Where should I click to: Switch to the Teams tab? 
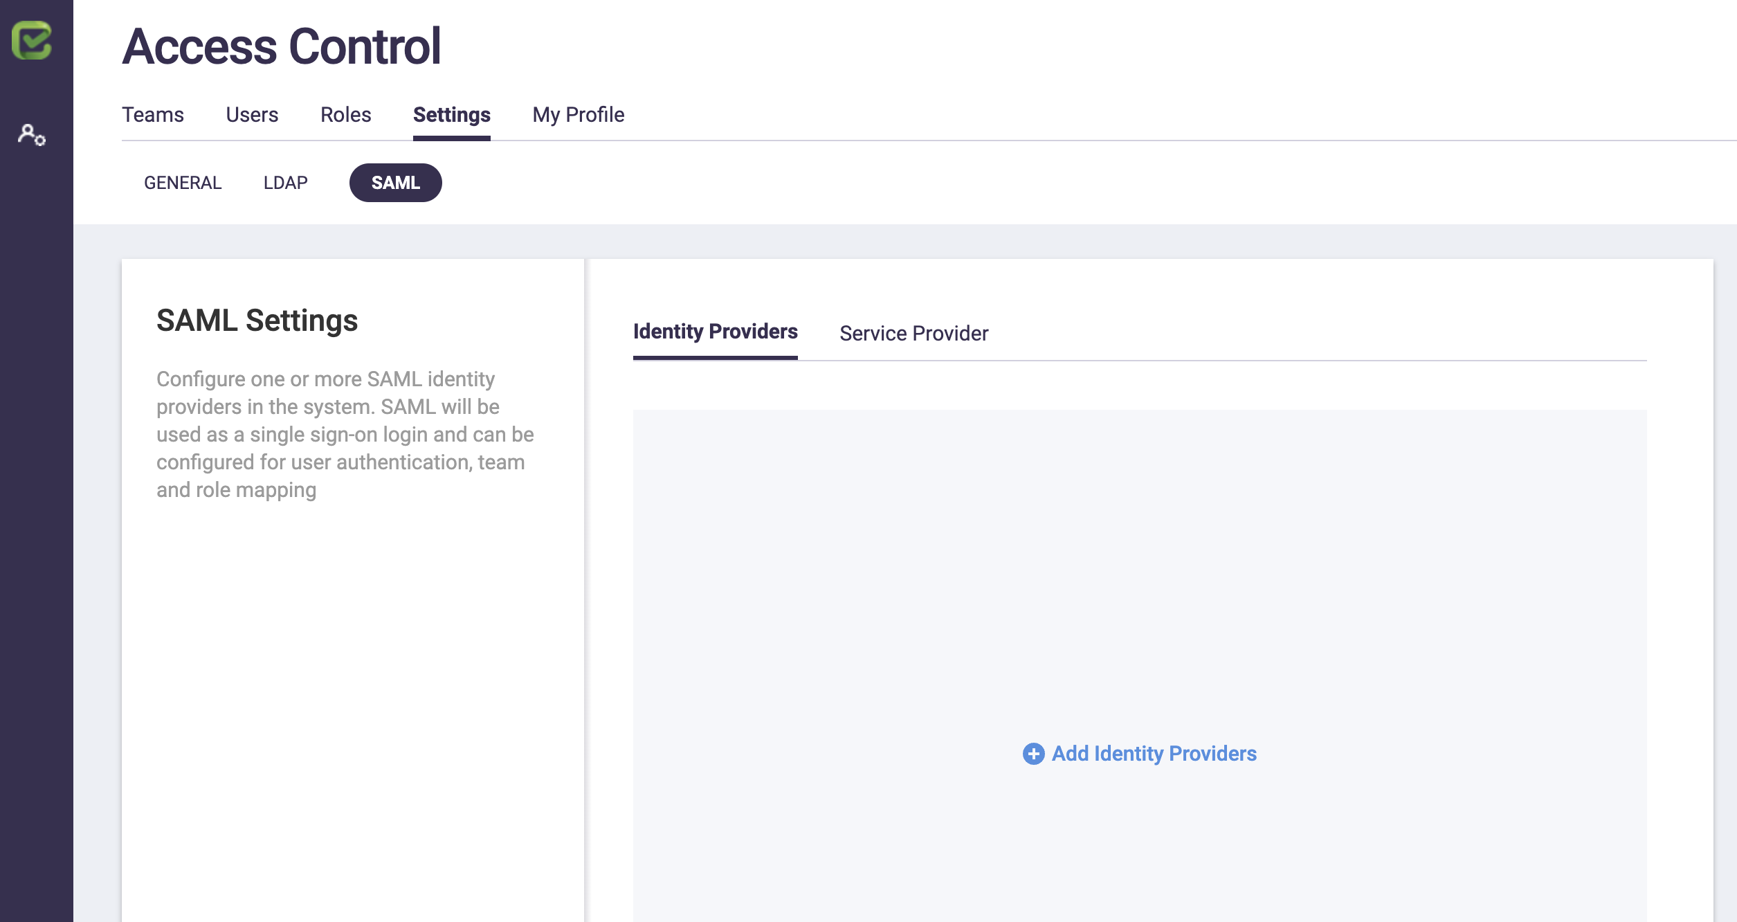(x=153, y=115)
